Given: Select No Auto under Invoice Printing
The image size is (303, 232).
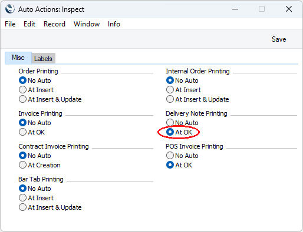Looking at the screenshot, I should click(35, 123).
